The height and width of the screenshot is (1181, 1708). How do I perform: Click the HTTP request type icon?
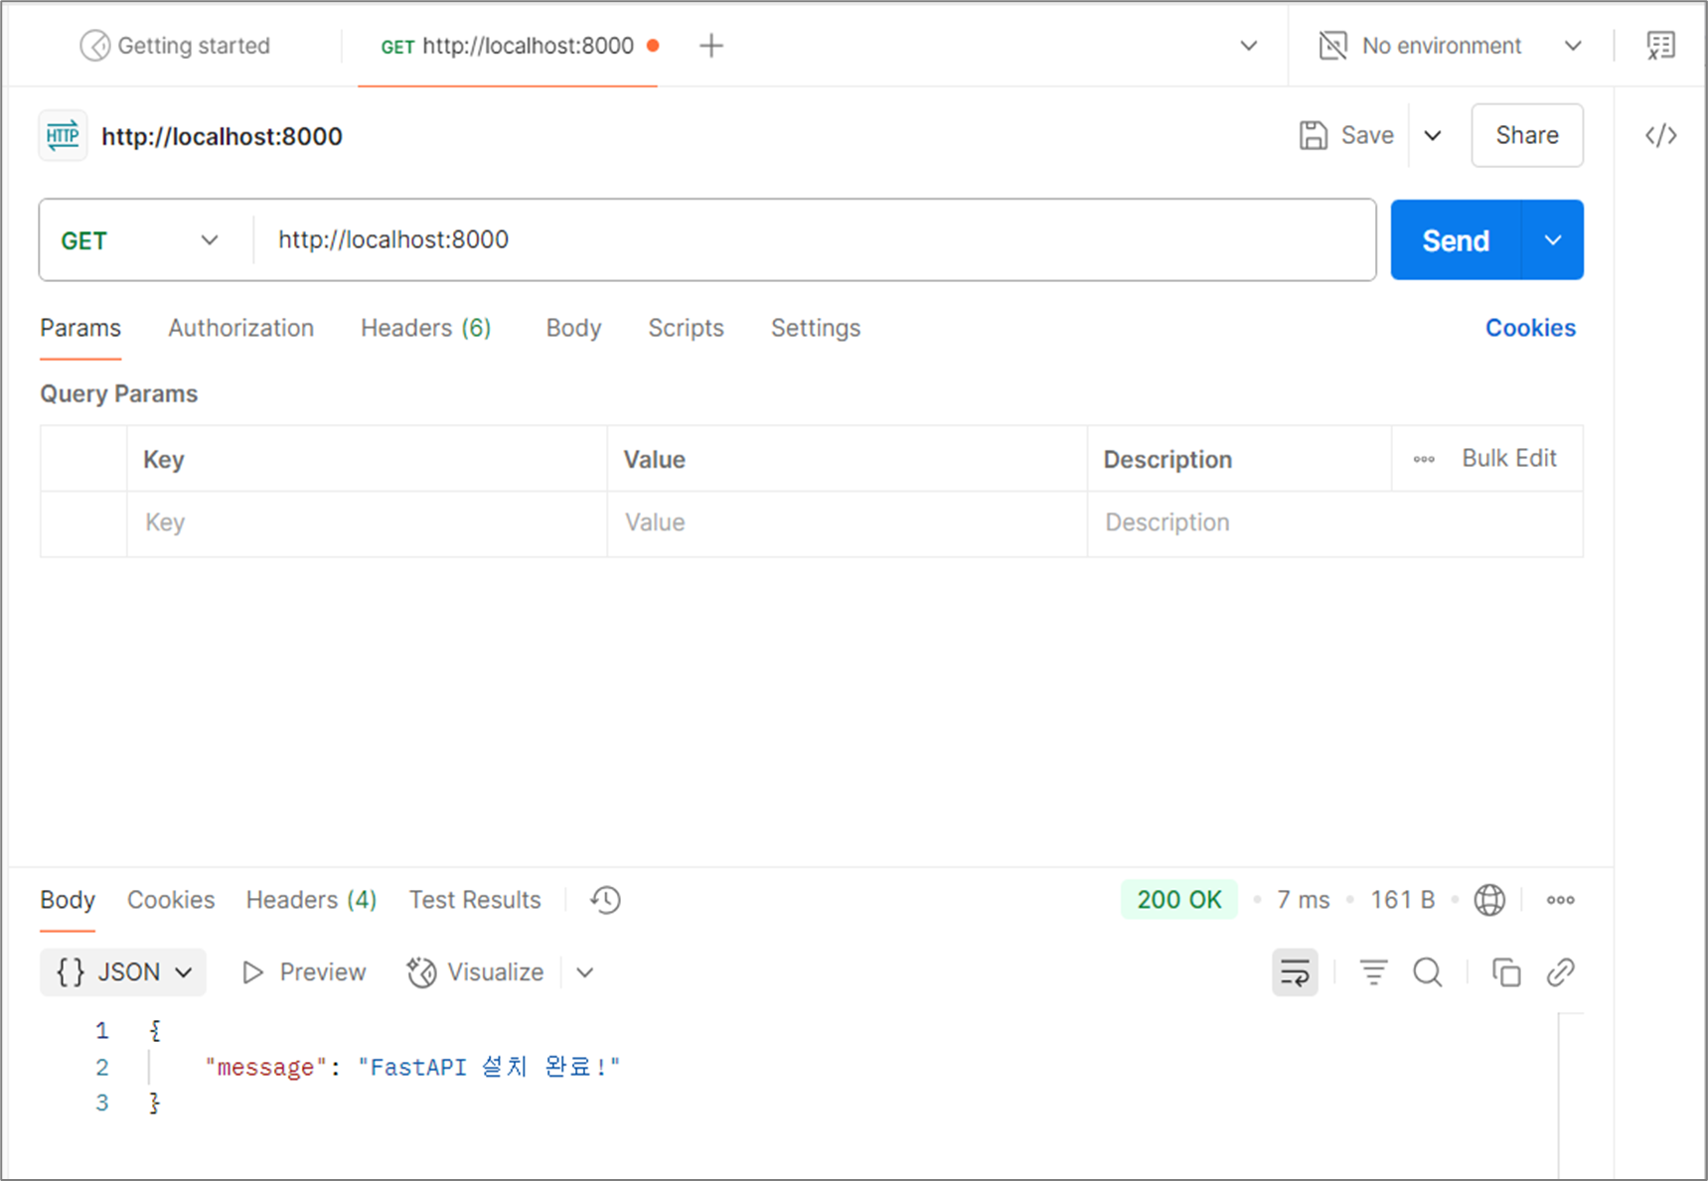(x=63, y=136)
